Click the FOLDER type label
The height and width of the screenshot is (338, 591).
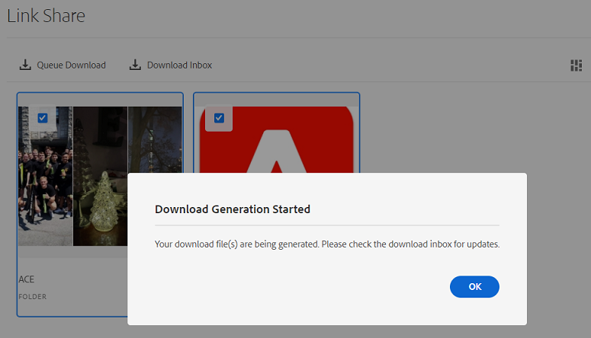33,297
